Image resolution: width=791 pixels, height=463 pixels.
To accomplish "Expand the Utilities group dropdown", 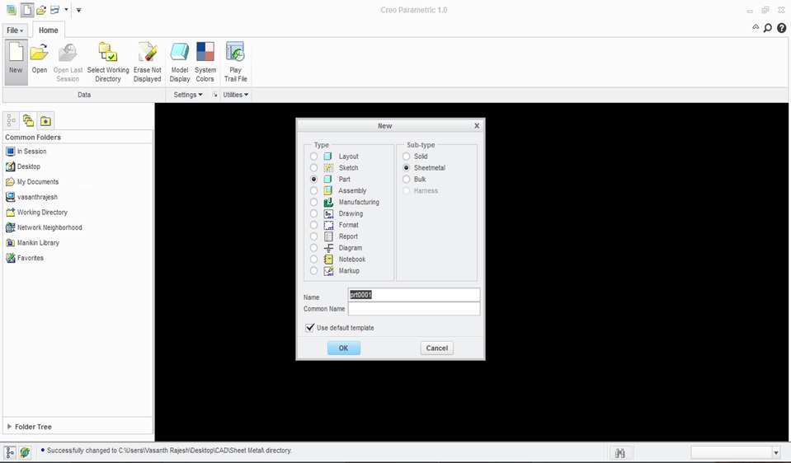I will click(x=236, y=95).
